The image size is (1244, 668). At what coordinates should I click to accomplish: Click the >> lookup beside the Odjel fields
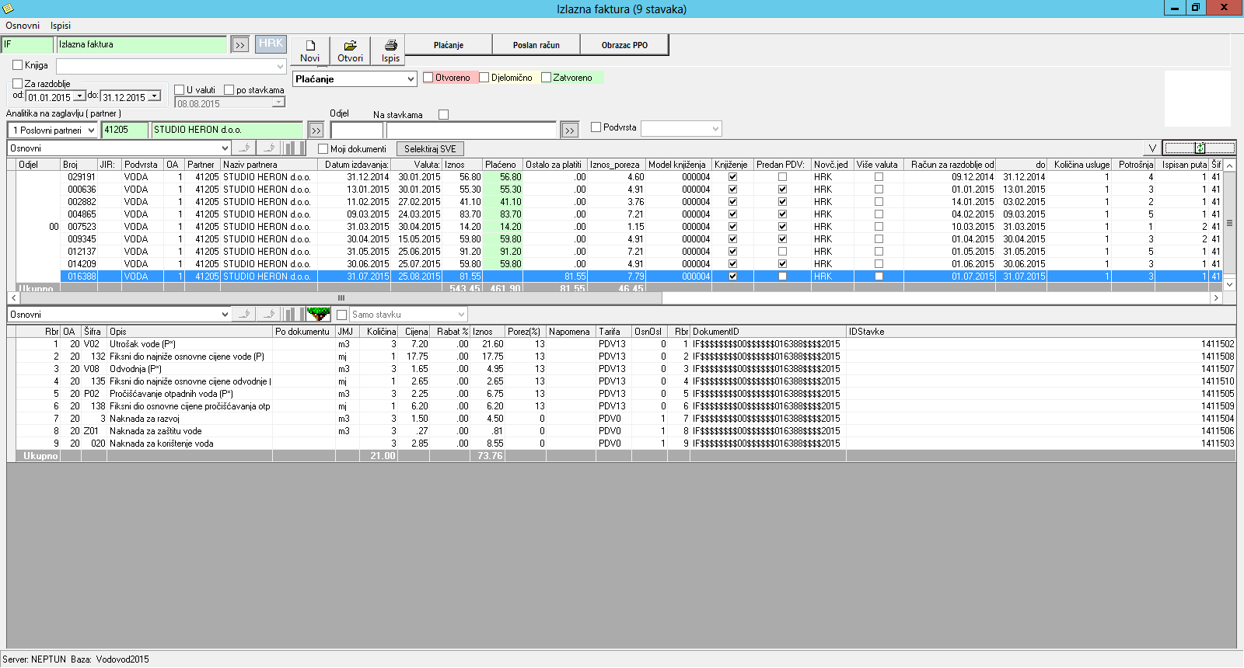[570, 130]
